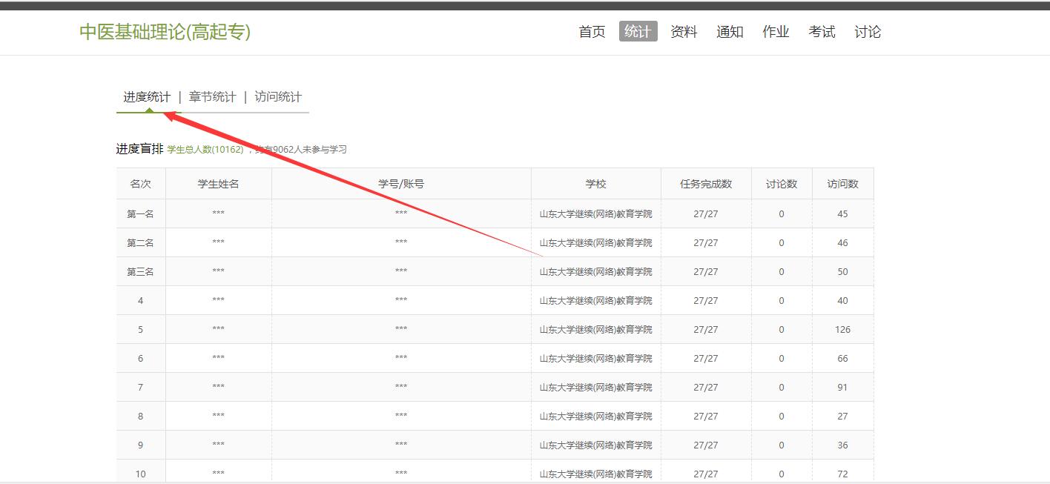Click the 学号/账号 column header
The image size is (1050, 484).
click(401, 184)
